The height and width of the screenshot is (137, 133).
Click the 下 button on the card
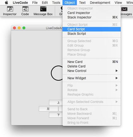tap(56, 115)
